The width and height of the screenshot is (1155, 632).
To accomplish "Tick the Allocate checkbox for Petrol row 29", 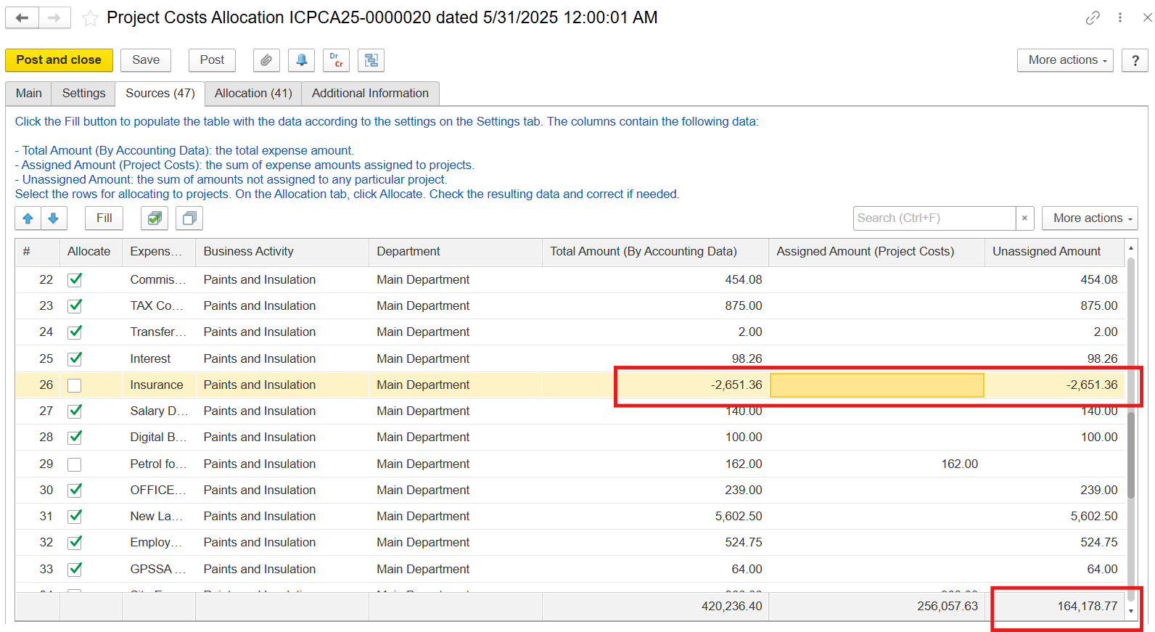I will (75, 464).
